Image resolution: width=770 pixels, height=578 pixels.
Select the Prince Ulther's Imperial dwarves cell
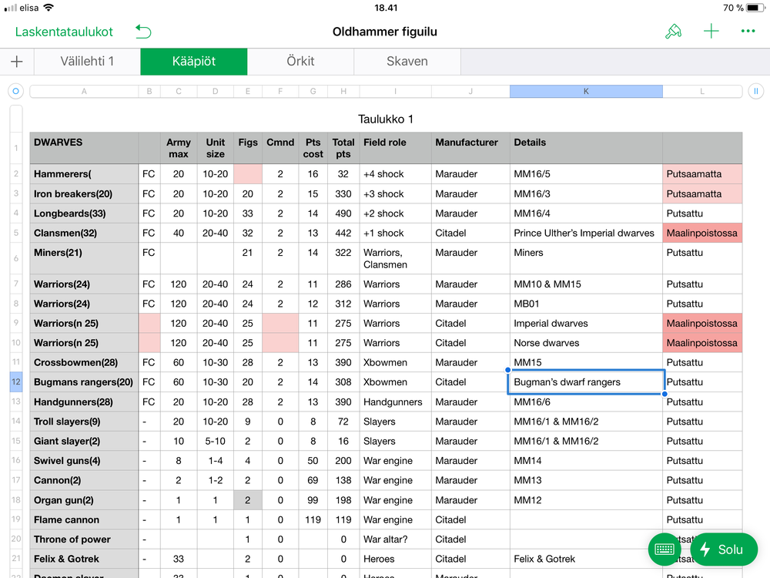pos(586,233)
